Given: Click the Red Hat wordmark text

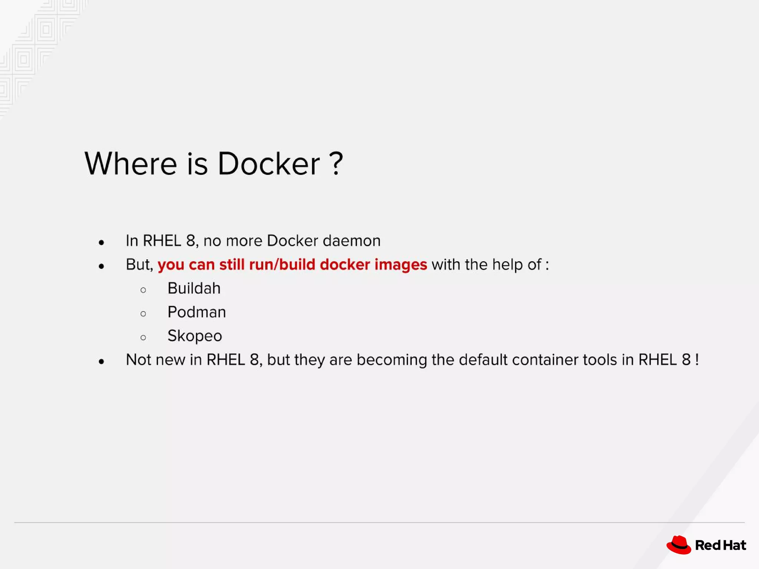Looking at the screenshot, I should click(x=720, y=545).
